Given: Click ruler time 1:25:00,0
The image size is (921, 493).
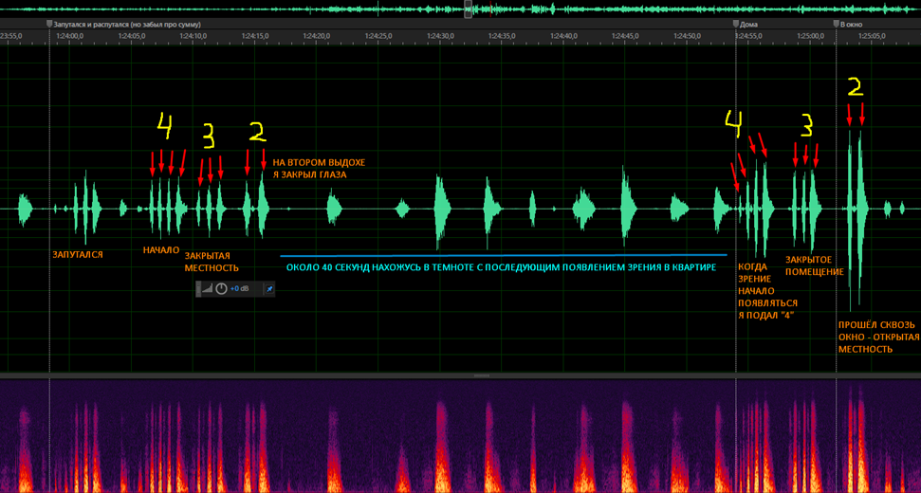Looking at the screenshot, I should (811, 36).
